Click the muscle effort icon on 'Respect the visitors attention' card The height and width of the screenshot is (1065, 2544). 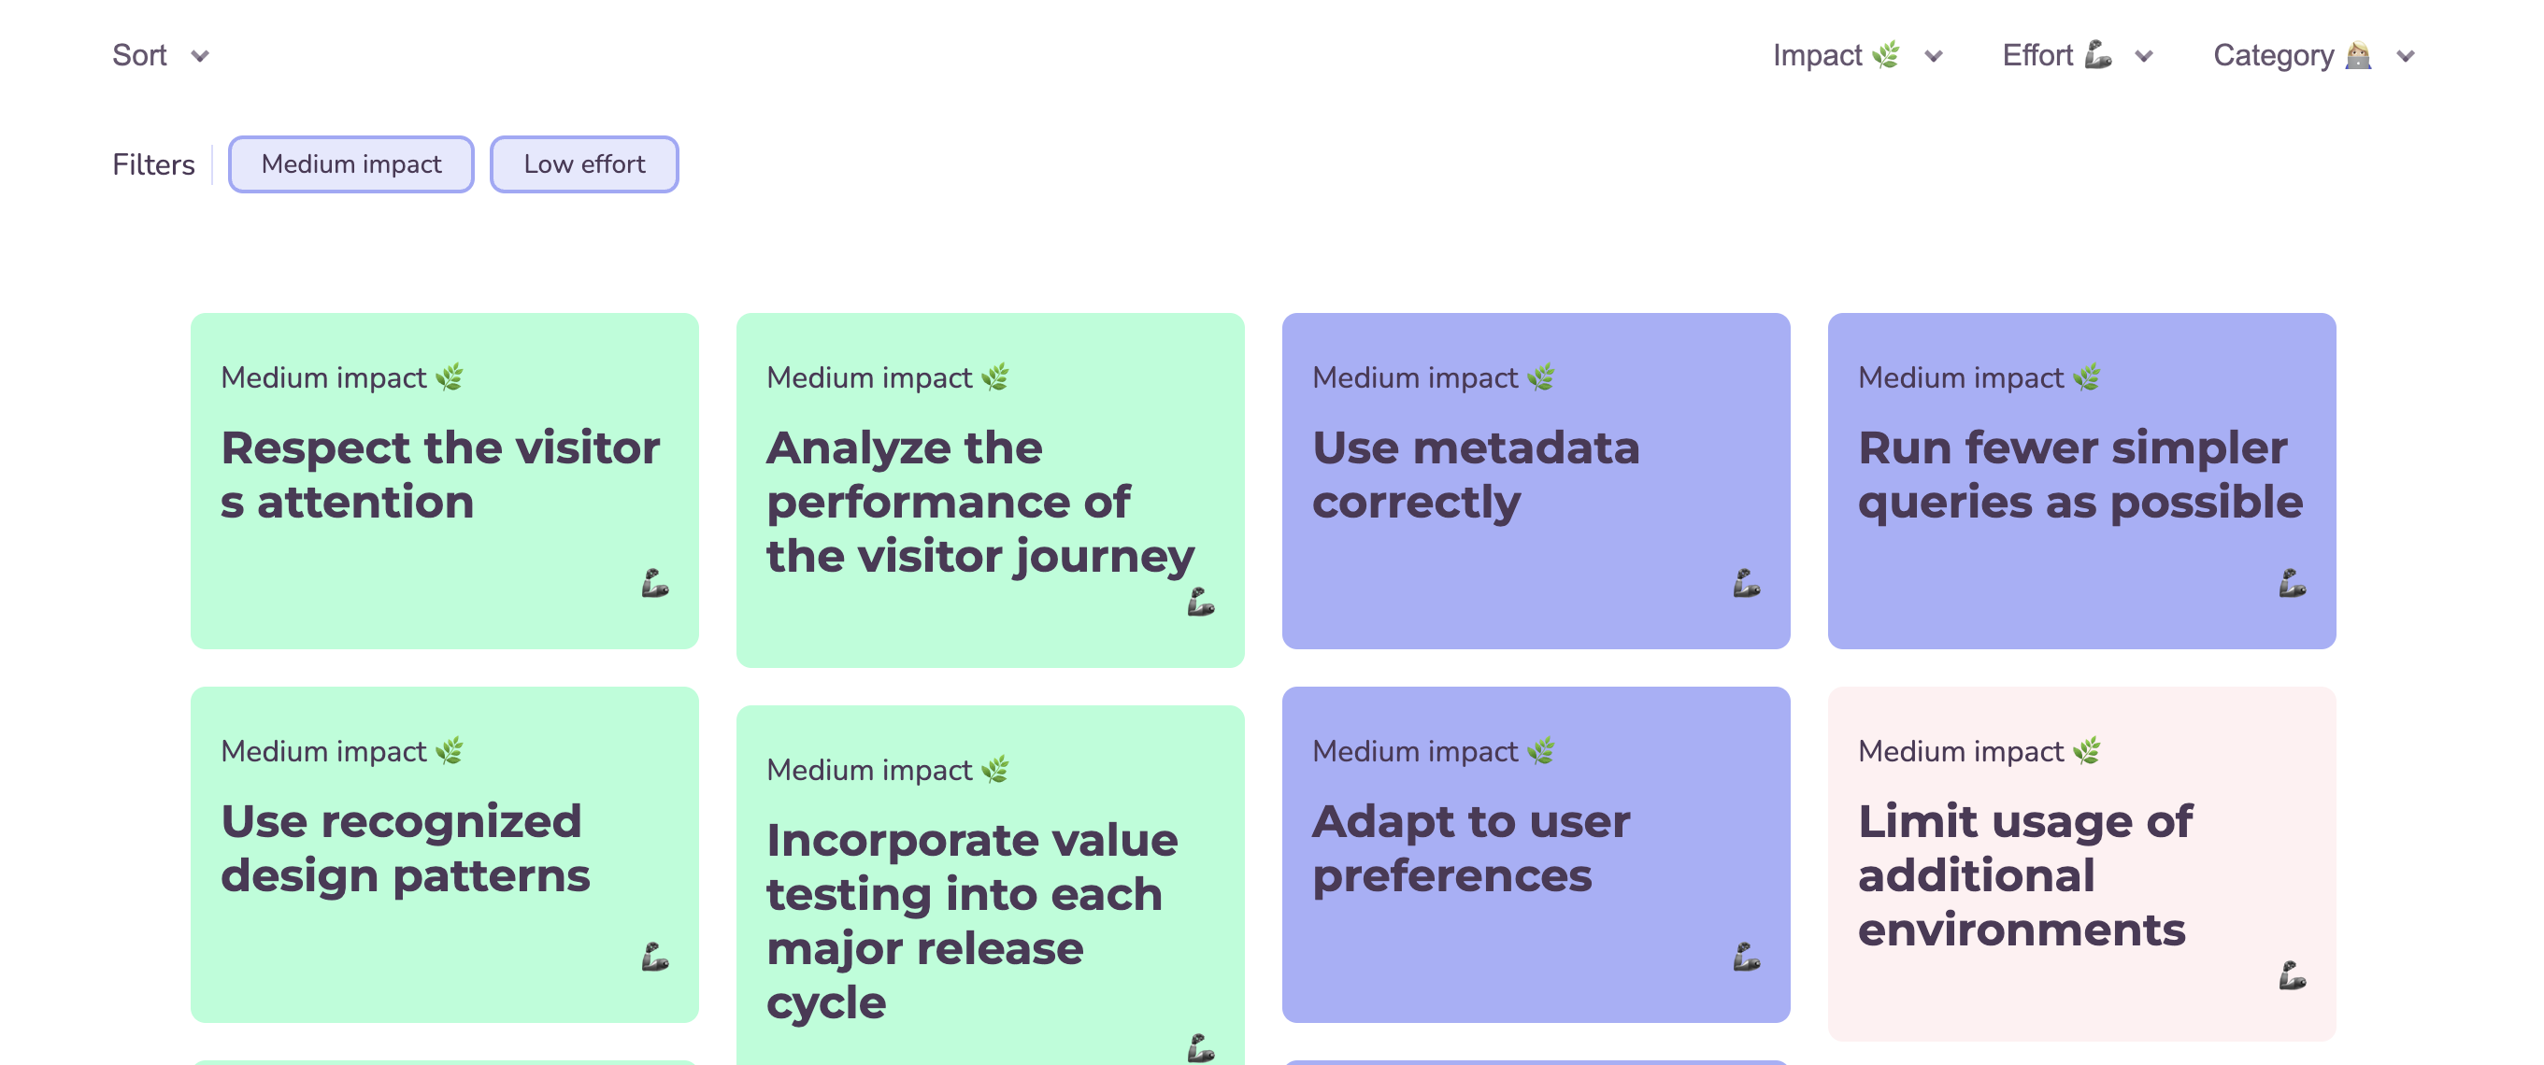pos(655,584)
